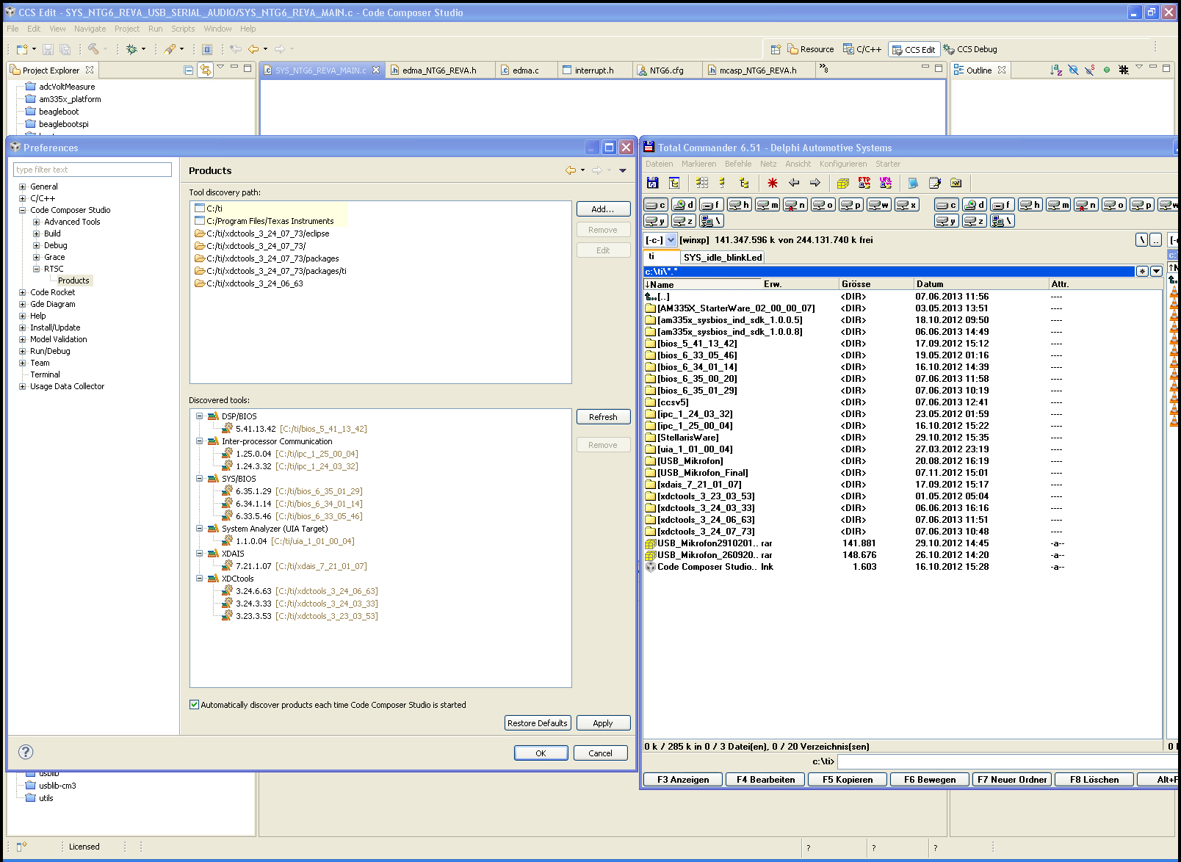Click the red asterisk icon in Total Commander
Screen dimensions: 1181x862
[x=772, y=183]
